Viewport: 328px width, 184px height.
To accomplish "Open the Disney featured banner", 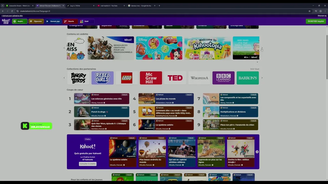I will (x=159, y=48).
